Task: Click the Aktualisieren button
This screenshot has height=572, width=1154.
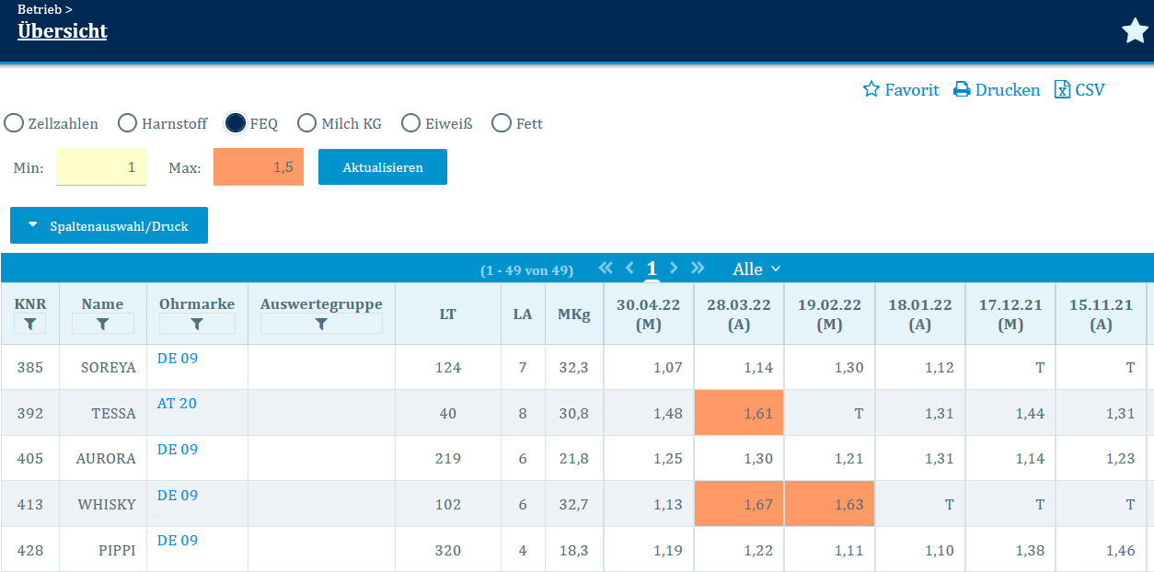Action: coord(382,167)
